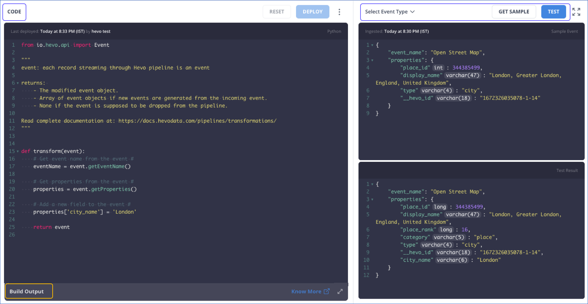Click the fullscreen expand icon next to TEST
Screen dimensions: 588x304
click(x=576, y=12)
